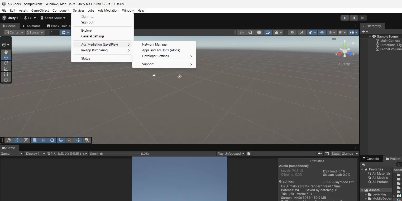Switch to the Animator tab
The image size is (402, 201).
(x=31, y=26)
